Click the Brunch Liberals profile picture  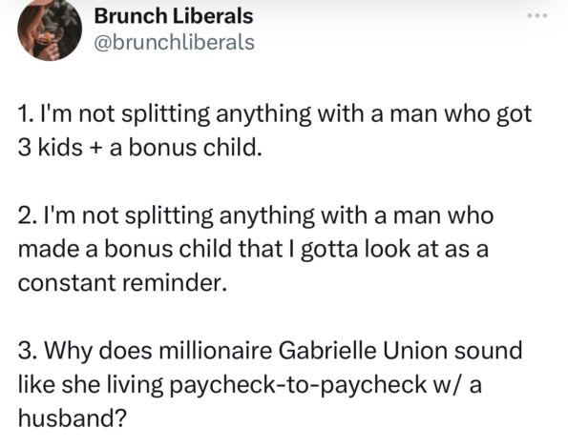[x=50, y=30]
